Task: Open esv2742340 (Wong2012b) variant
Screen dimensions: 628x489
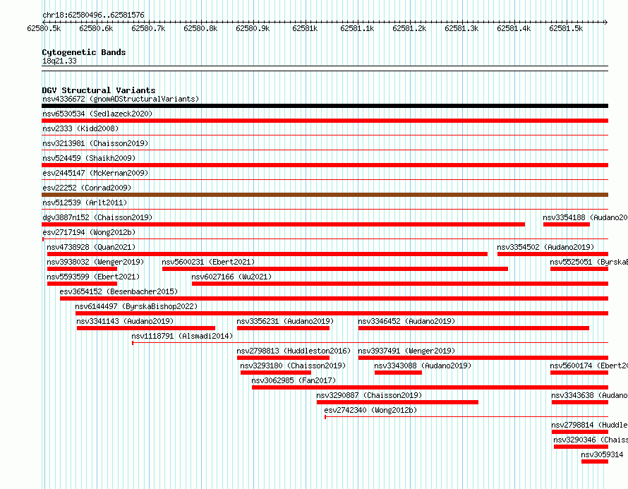Action: [x=370, y=410]
